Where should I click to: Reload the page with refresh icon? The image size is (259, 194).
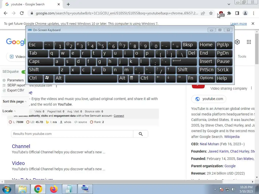[22, 13]
